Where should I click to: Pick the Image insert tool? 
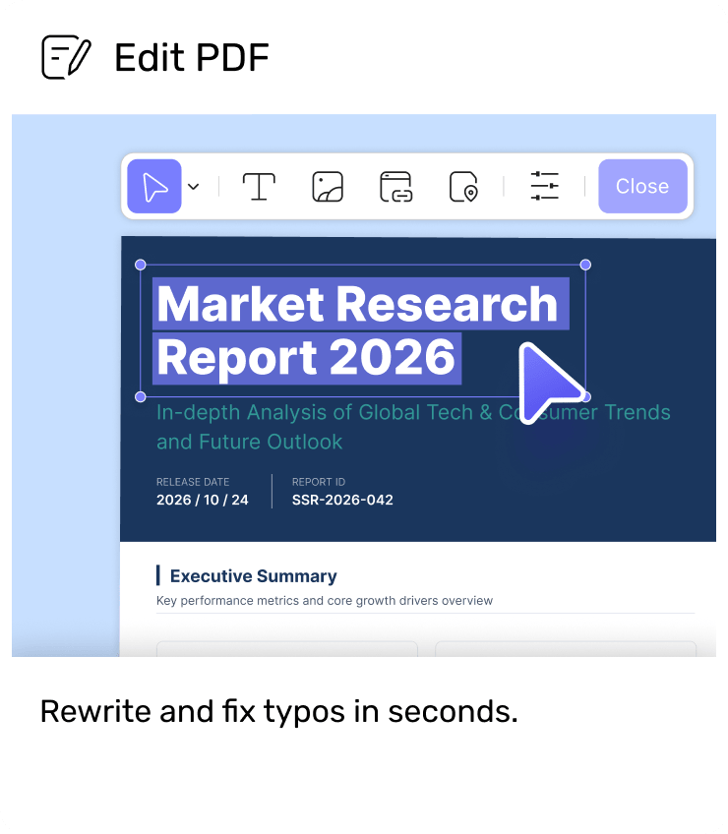328,187
